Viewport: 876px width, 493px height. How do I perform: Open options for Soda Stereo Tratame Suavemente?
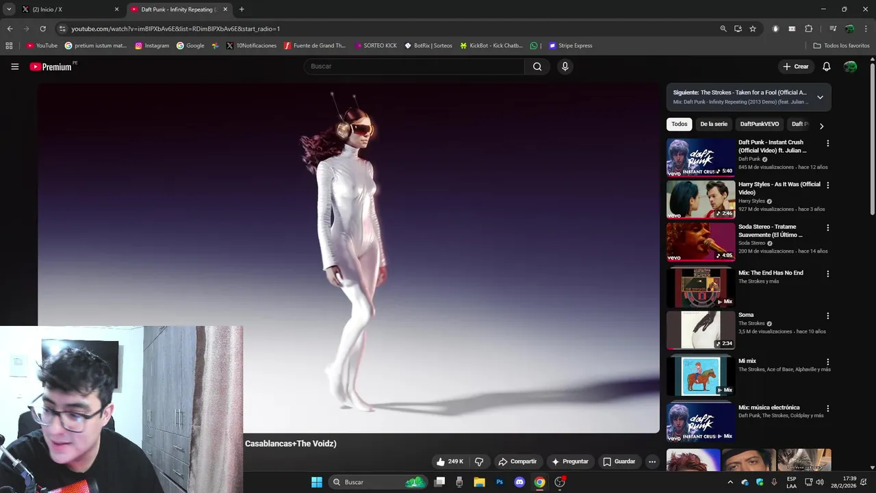[827, 228]
